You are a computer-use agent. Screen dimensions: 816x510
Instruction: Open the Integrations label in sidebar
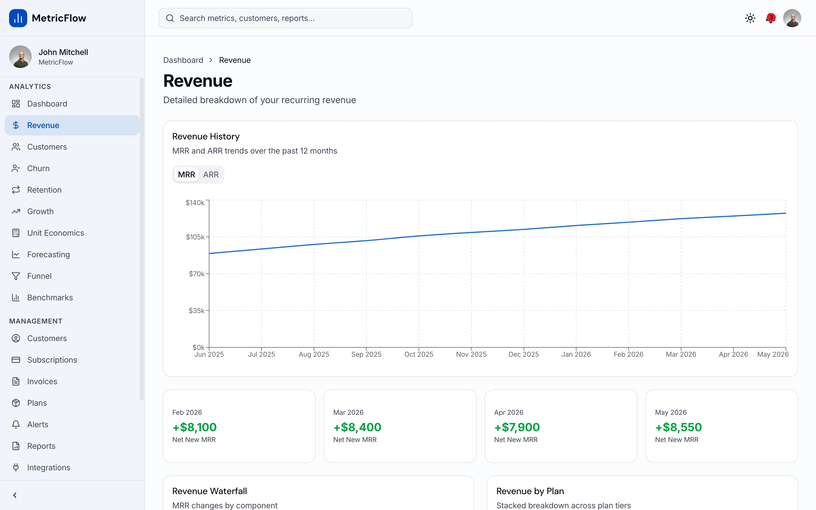coord(49,467)
